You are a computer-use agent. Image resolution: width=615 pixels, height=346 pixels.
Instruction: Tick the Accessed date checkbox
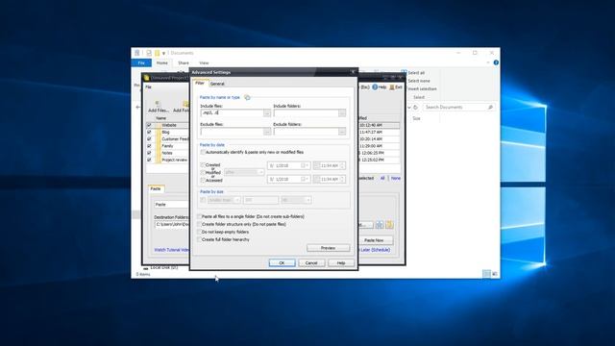[203, 181]
